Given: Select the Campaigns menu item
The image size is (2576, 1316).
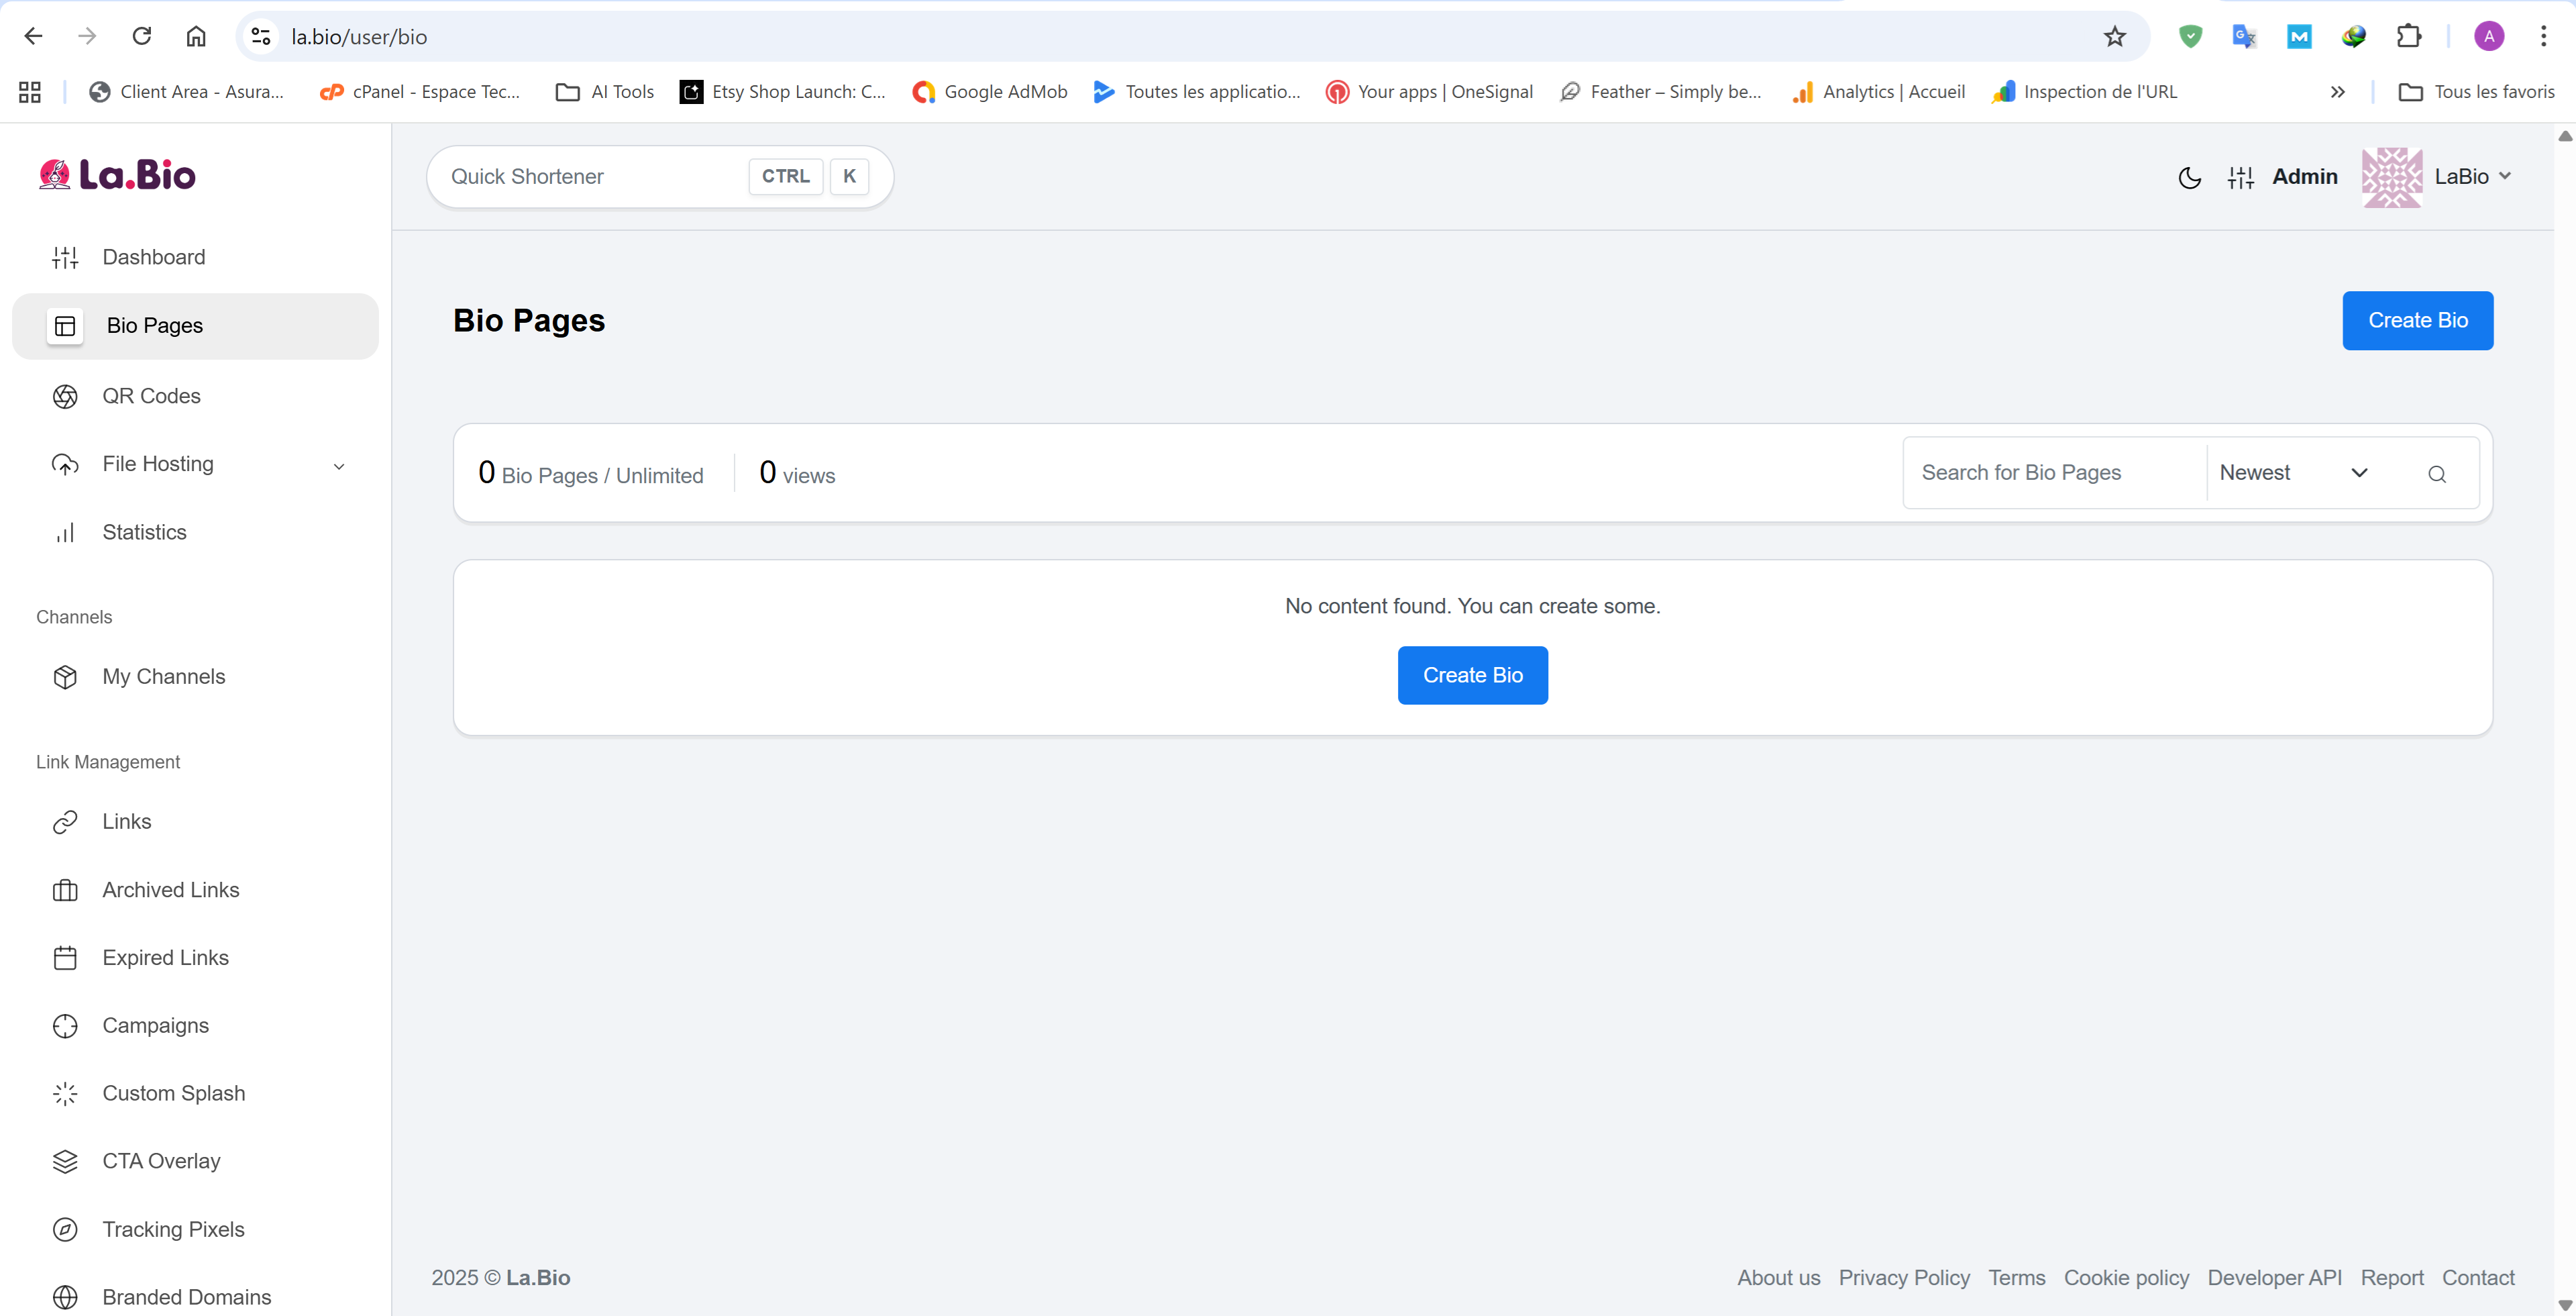Looking at the screenshot, I should click(155, 1025).
